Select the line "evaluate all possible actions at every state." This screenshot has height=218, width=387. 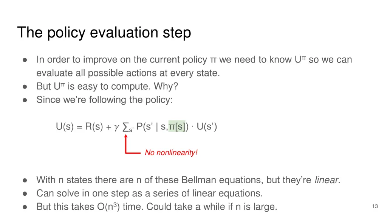click(128, 73)
